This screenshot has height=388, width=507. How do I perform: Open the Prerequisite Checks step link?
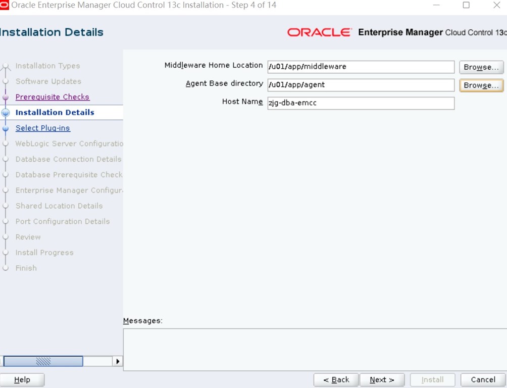click(x=53, y=97)
